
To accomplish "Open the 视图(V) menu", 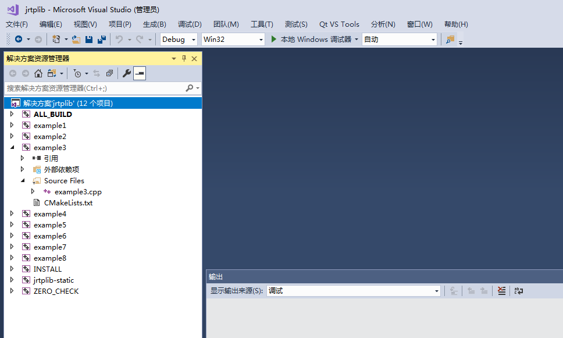I will 85,24.
